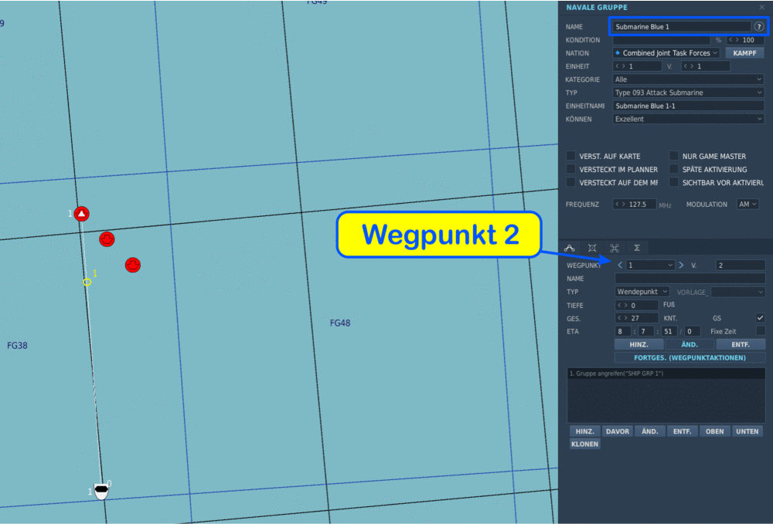Click the ETA day field
Image resolution: width=773 pixels, height=524 pixels.
[x=692, y=332]
